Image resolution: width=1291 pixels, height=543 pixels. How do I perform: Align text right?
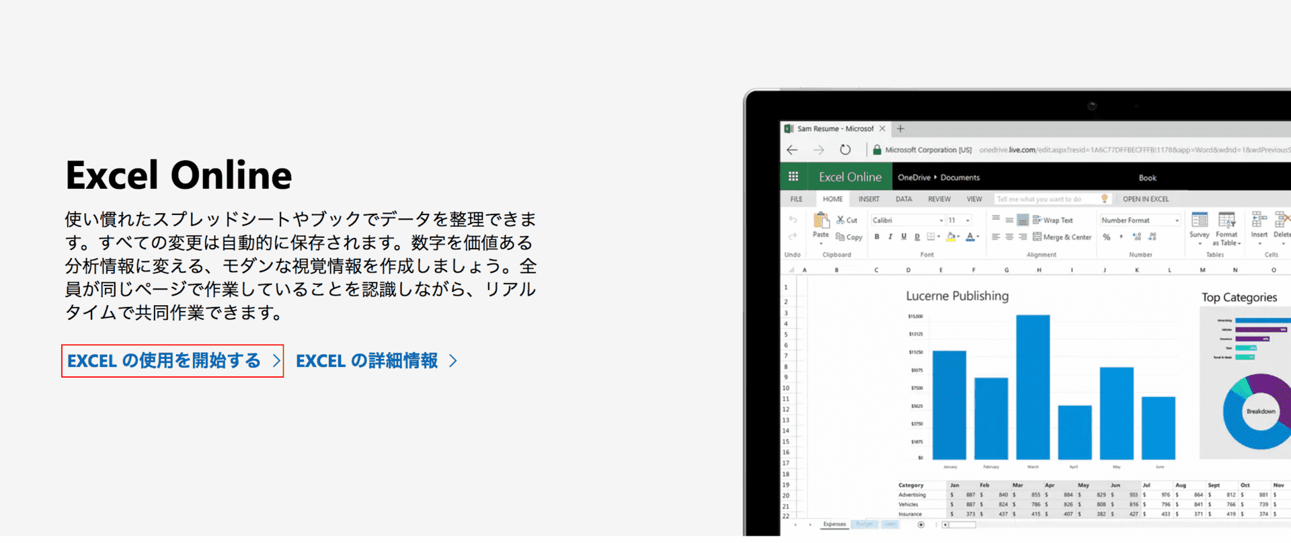click(x=1023, y=237)
